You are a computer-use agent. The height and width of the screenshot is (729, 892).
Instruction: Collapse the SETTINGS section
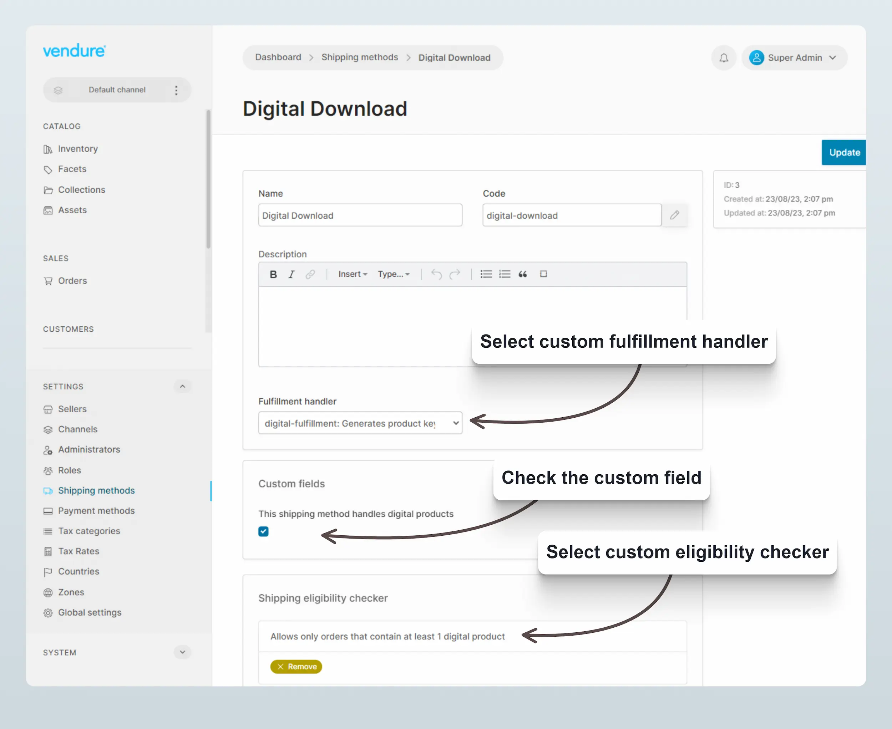tap(182, 386)
